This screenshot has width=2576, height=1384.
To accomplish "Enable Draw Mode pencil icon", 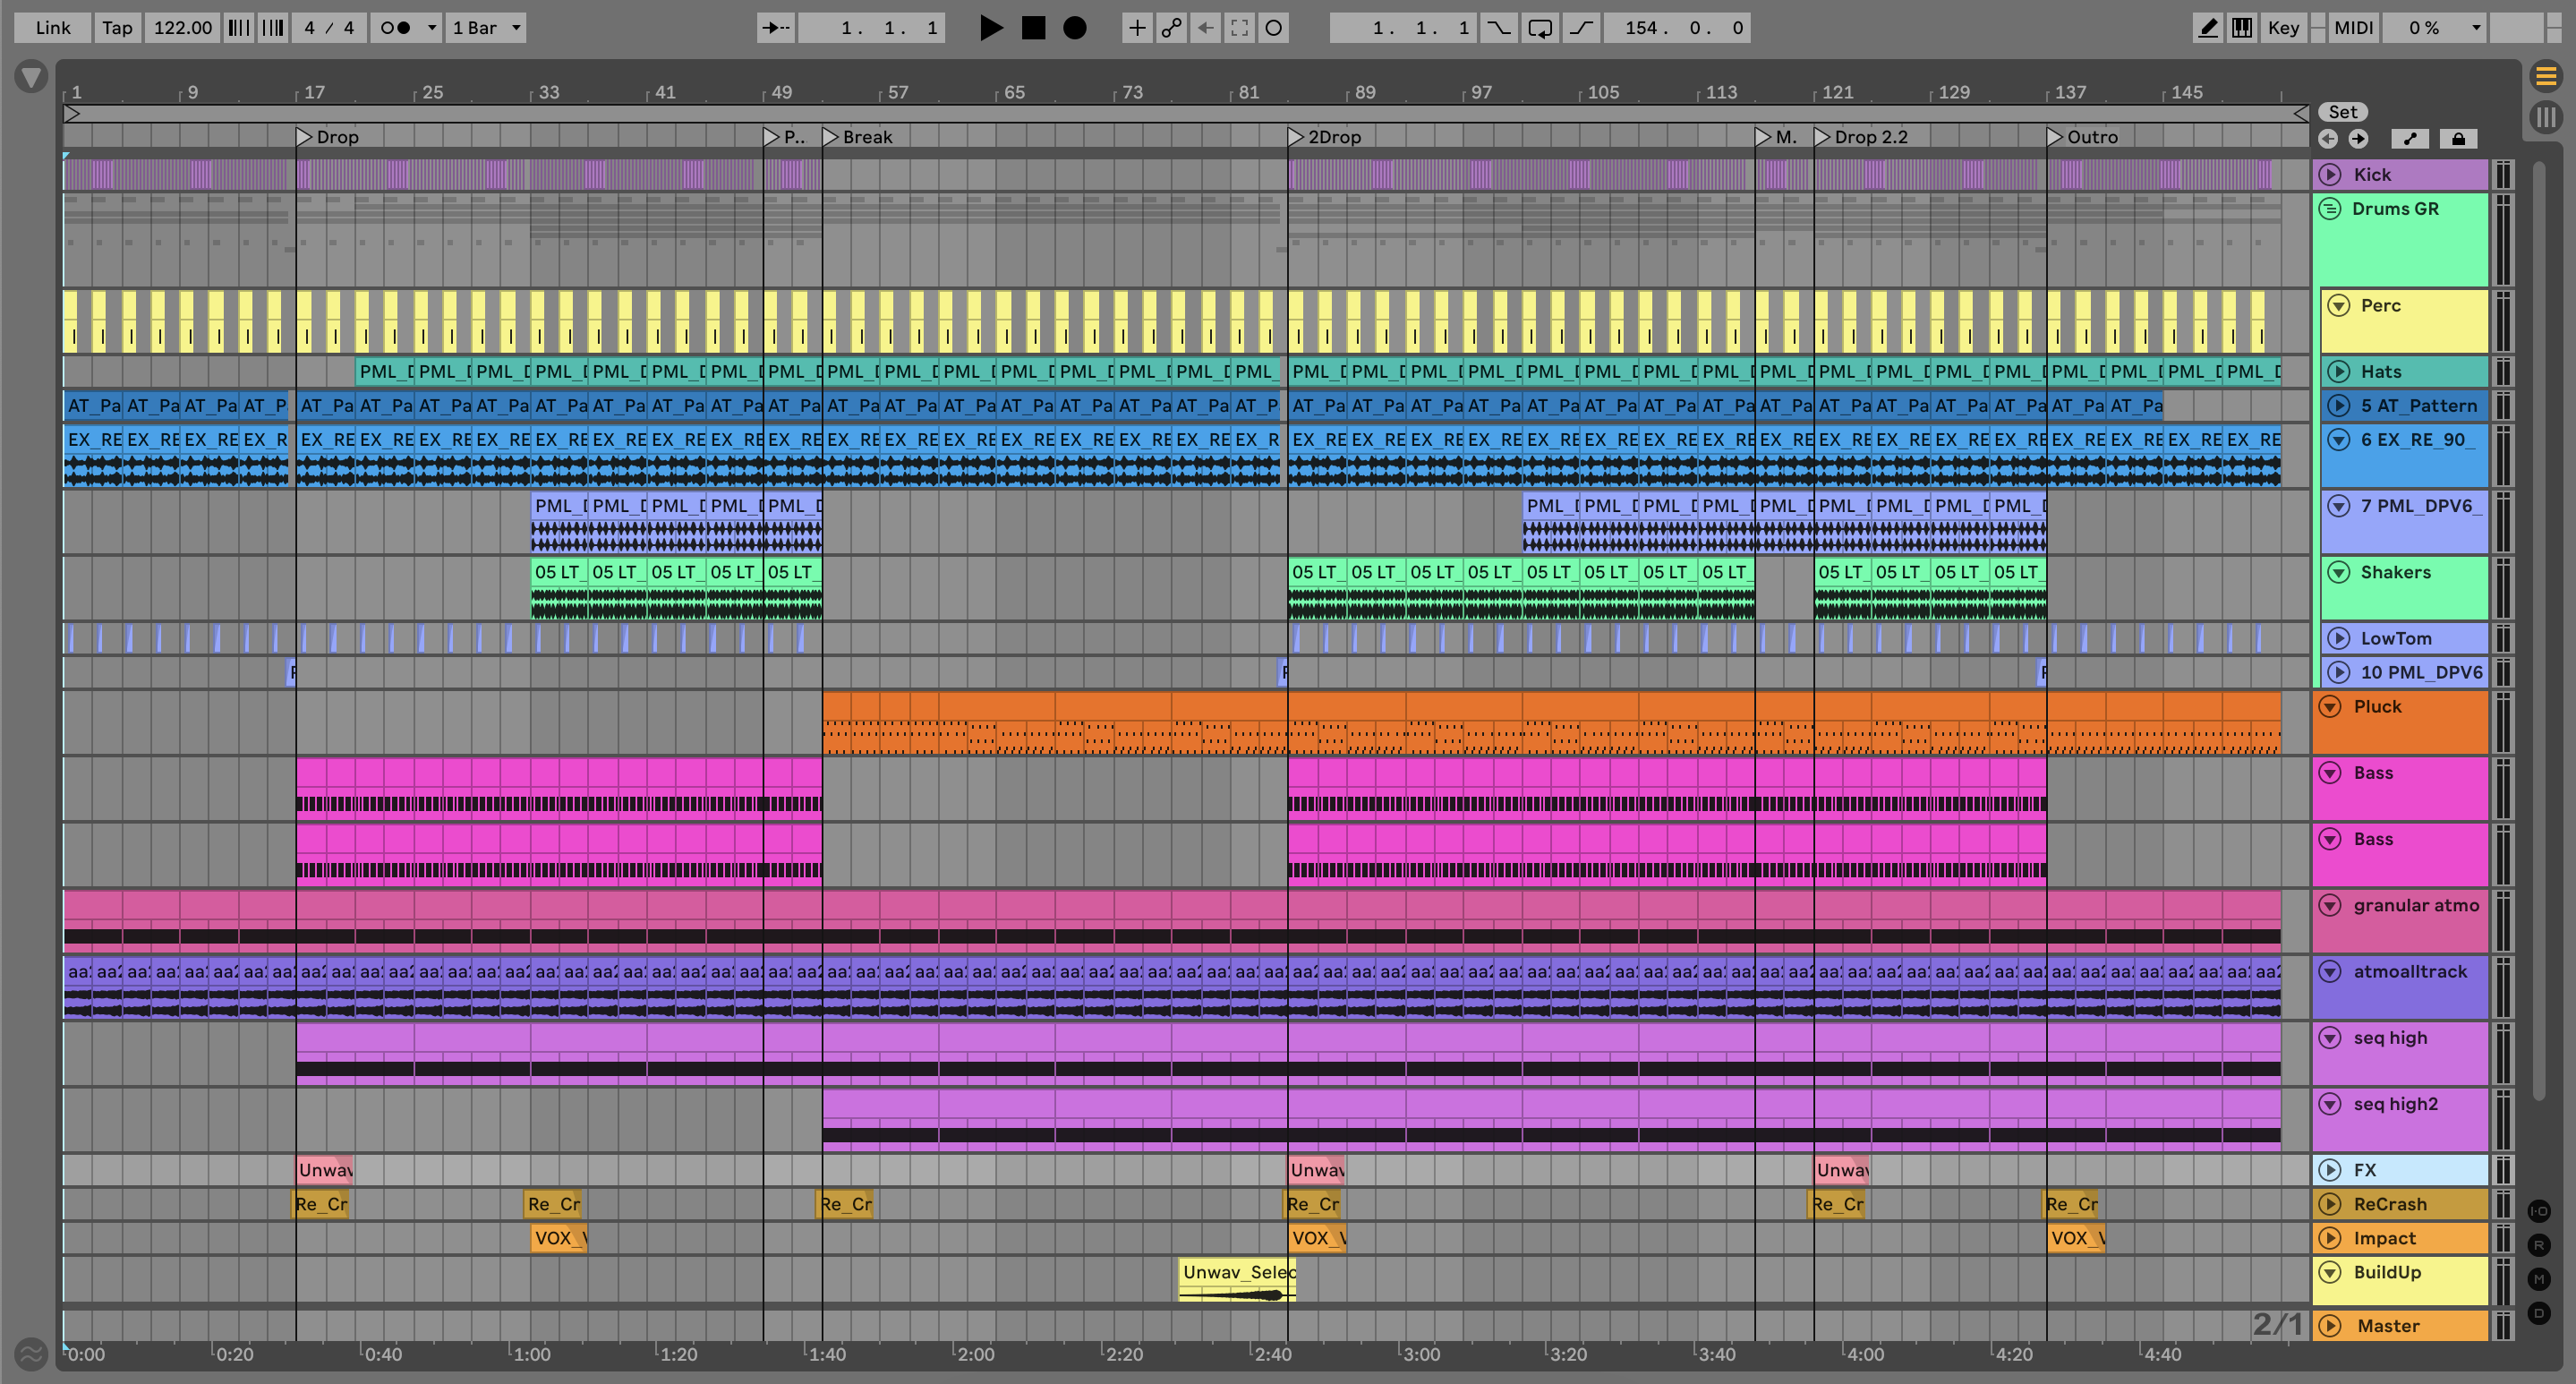I will [x=2207, y=28].
